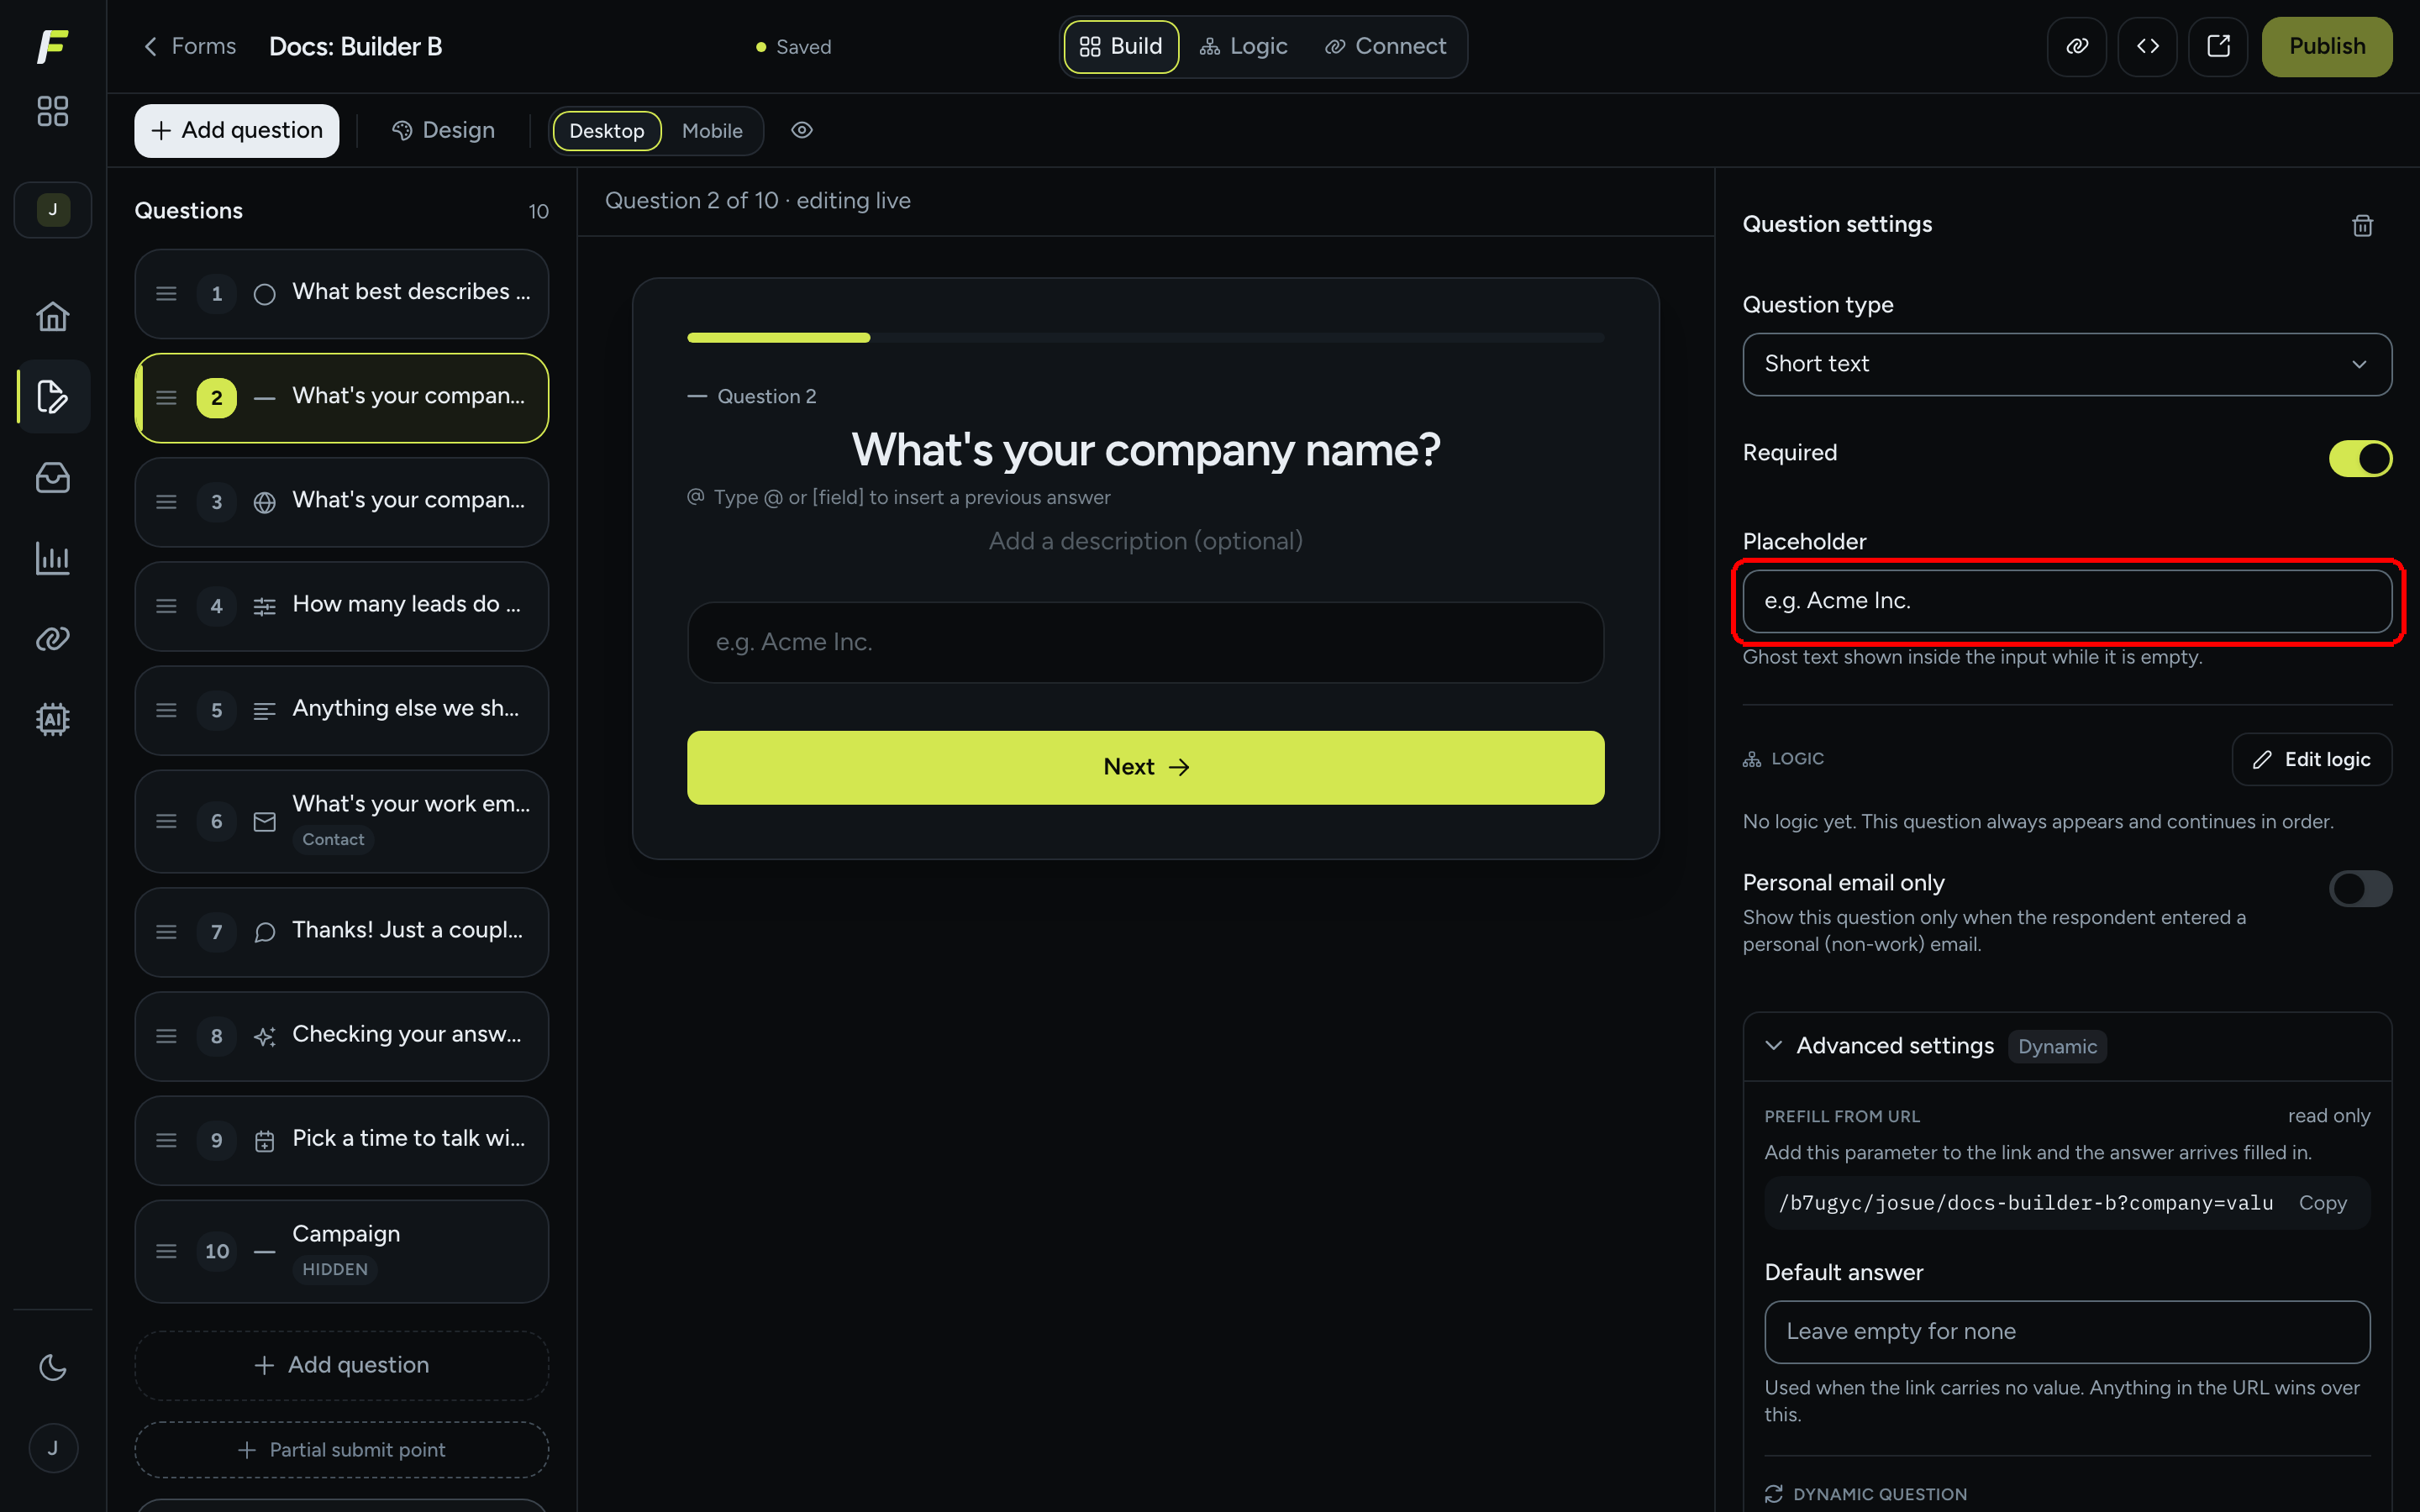Go to Home via the house icon
The width and height of the screenshot is (2420, 1512).
coord(52,316)
